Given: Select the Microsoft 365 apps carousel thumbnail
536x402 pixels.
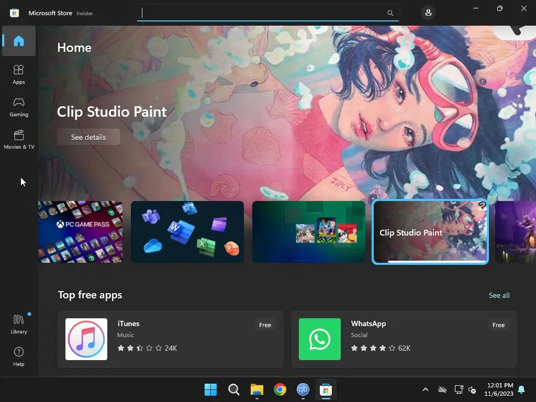Looking at the screenshot, I should click(x=187, y=232).
